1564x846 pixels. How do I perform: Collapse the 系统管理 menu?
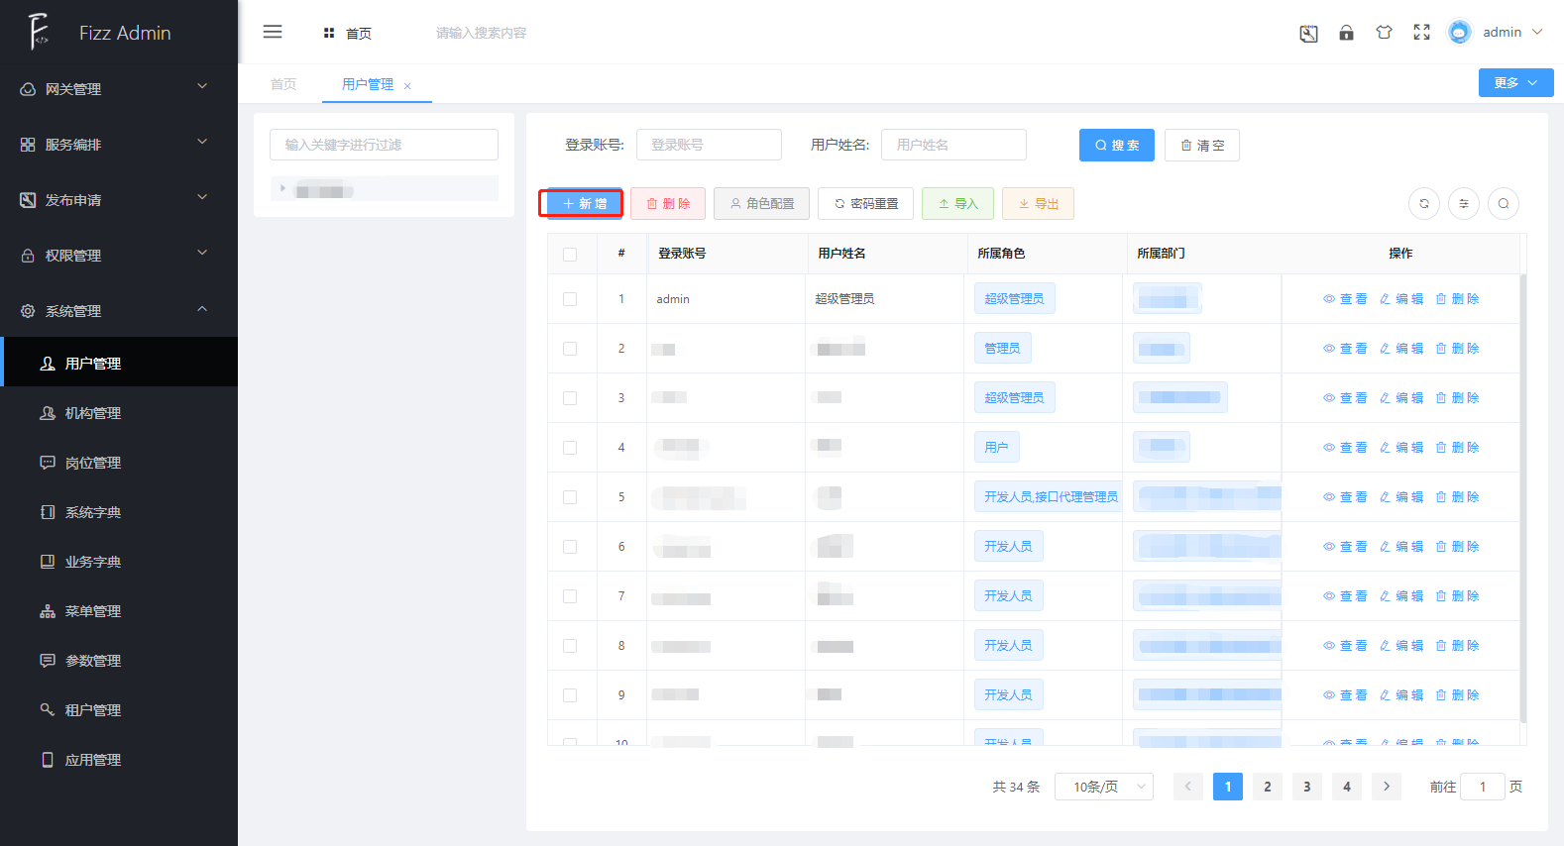click(119, 311)
